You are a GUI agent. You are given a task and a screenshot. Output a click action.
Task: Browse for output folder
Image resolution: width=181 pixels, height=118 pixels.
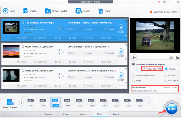click(x=167, y=88)
